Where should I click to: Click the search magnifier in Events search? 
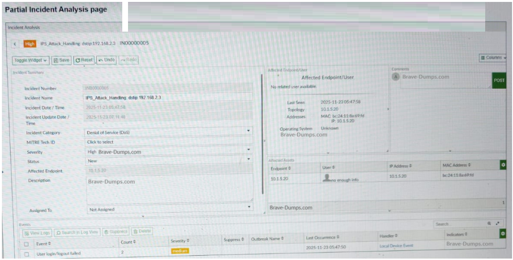point(489,224)
